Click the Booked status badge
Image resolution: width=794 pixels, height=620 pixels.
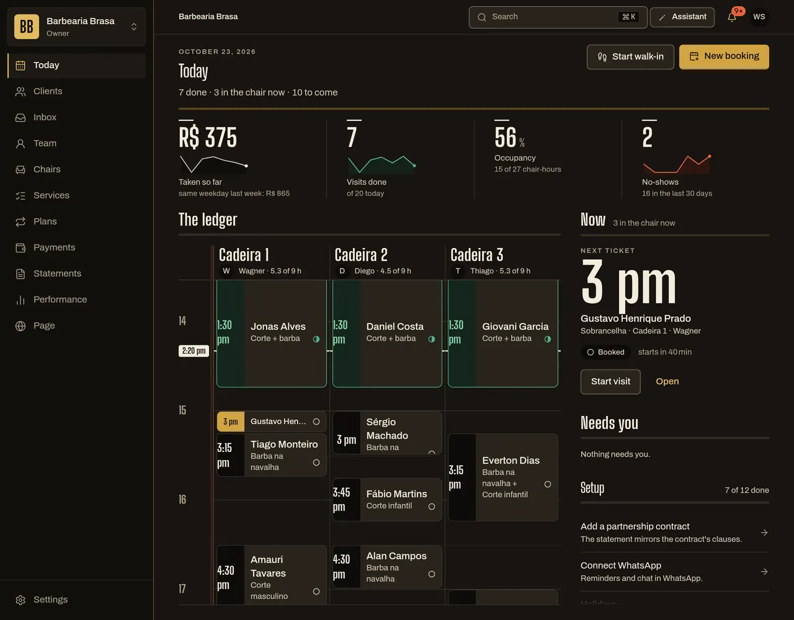605,352
